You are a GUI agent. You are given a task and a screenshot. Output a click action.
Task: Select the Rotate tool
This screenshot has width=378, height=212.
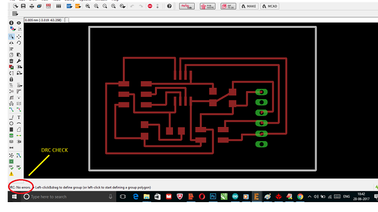(x=19, y=43)
